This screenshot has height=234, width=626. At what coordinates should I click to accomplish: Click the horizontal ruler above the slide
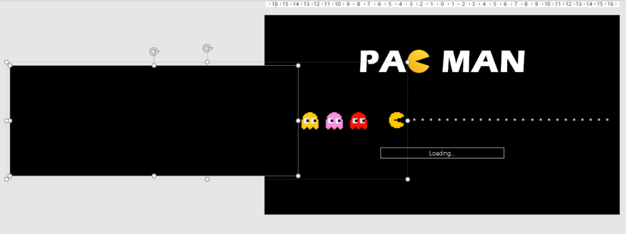442,4
